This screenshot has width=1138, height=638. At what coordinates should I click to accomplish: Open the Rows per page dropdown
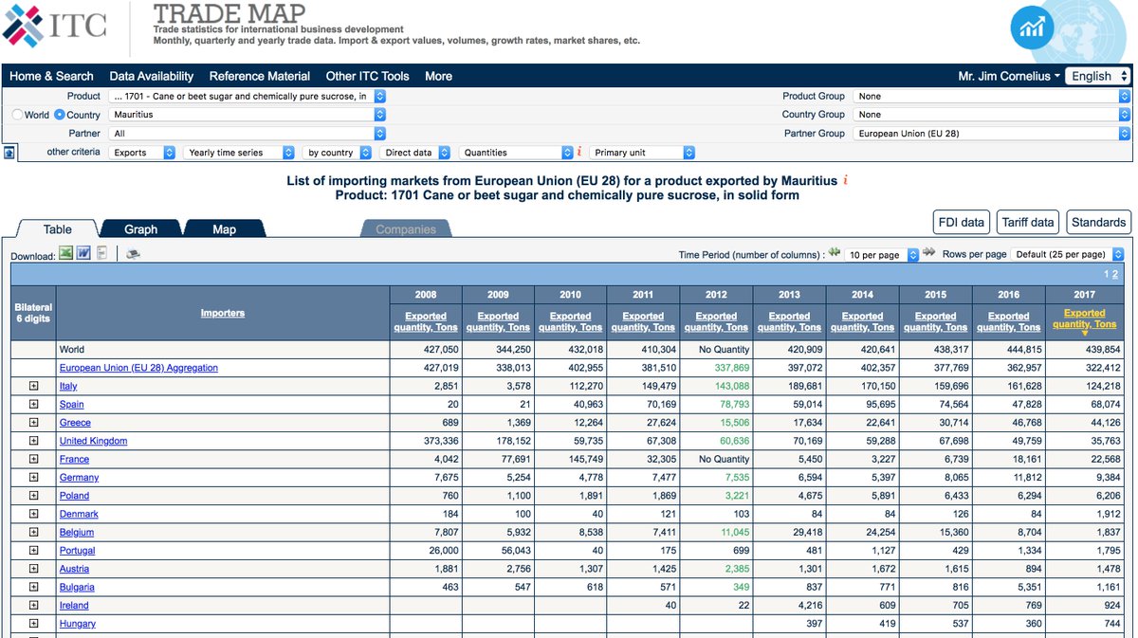tap(1067, 254)
